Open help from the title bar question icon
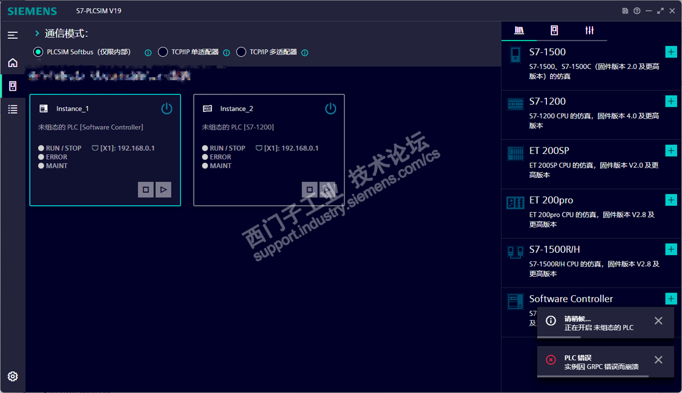The height and width of the screenshot is (393, 682). (637, 11)
